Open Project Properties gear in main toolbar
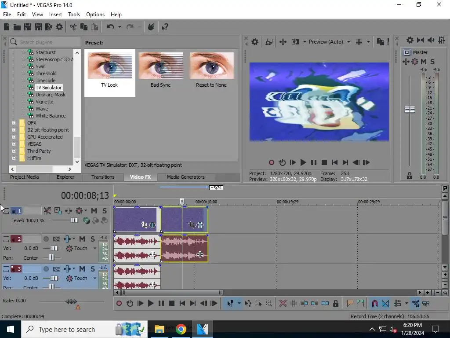450x338 pixels. [59, 27]
